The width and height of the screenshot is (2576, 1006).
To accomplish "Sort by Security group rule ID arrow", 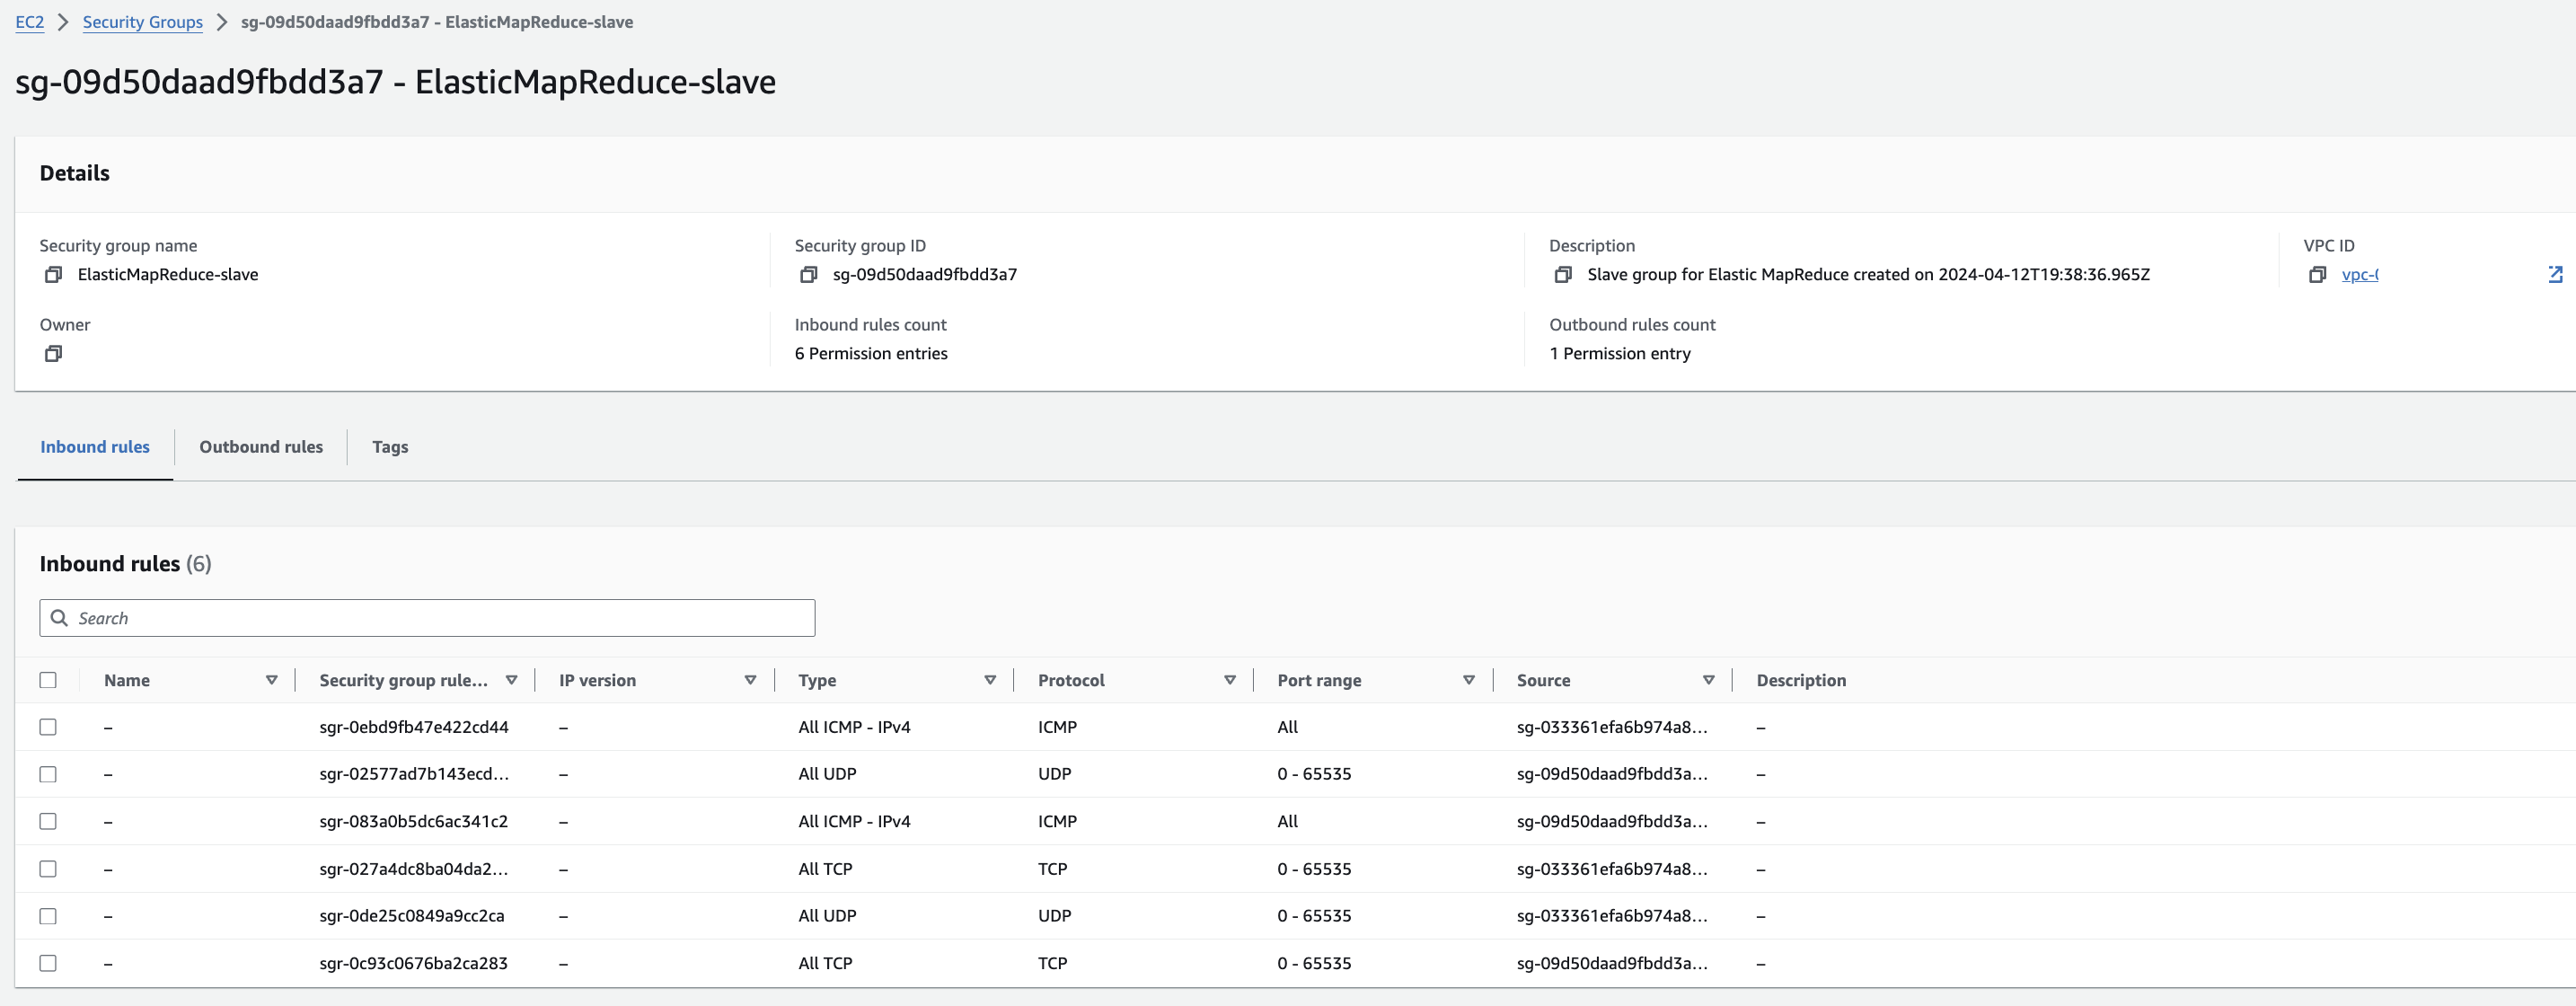I will point(511,680).
